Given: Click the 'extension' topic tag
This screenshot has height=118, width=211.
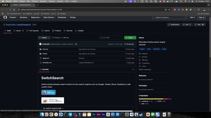Looking at the screenshot, I should tap(156, 49).
